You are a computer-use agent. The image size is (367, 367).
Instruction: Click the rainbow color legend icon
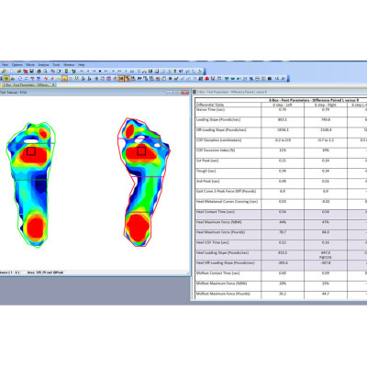click(x=66, y=71)
